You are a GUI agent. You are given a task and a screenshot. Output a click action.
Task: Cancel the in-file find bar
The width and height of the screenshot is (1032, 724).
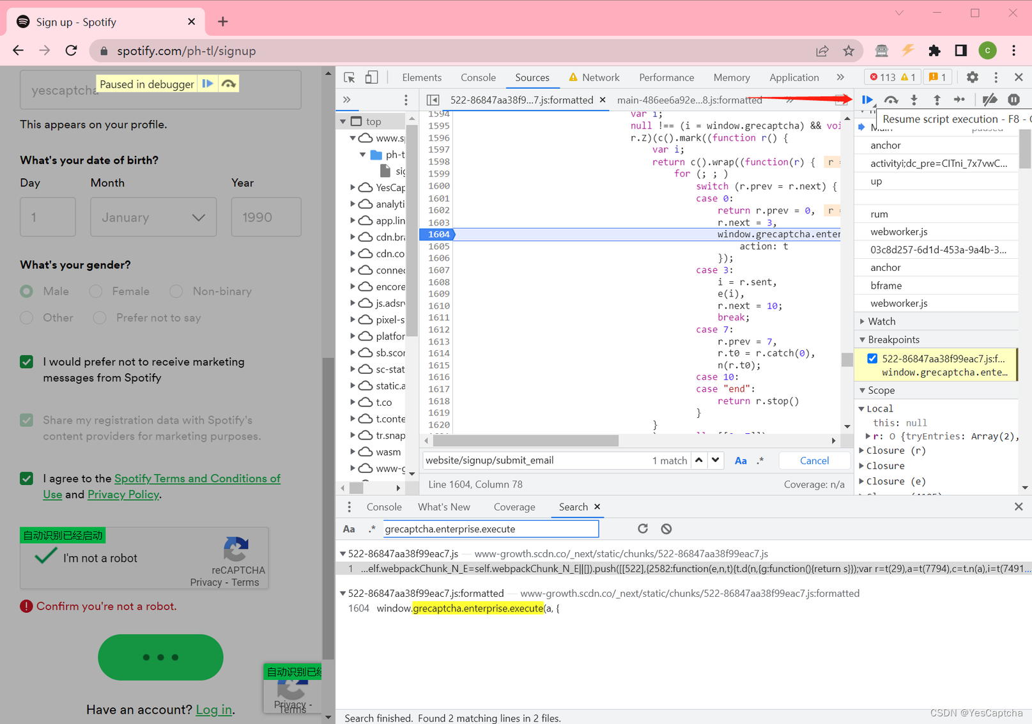pyautogui.click(x=814, y=460)
